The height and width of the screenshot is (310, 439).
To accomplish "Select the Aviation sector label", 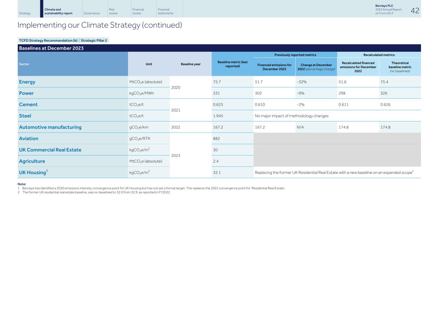I will coord(29,138).
